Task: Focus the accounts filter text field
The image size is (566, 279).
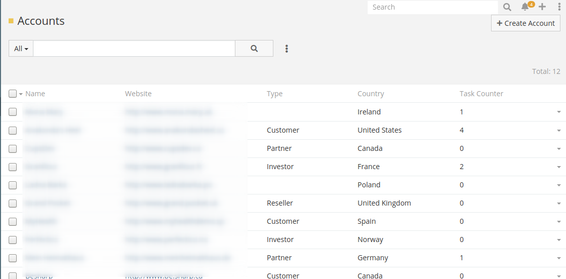Action: point(134,49)
